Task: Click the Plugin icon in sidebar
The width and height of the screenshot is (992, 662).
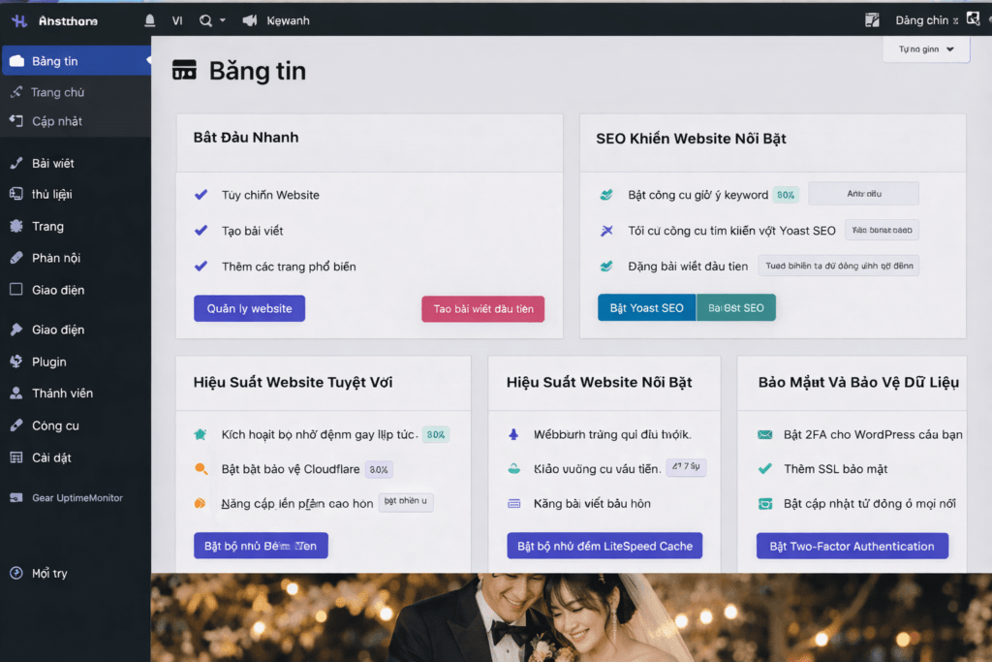Action: 15,362
